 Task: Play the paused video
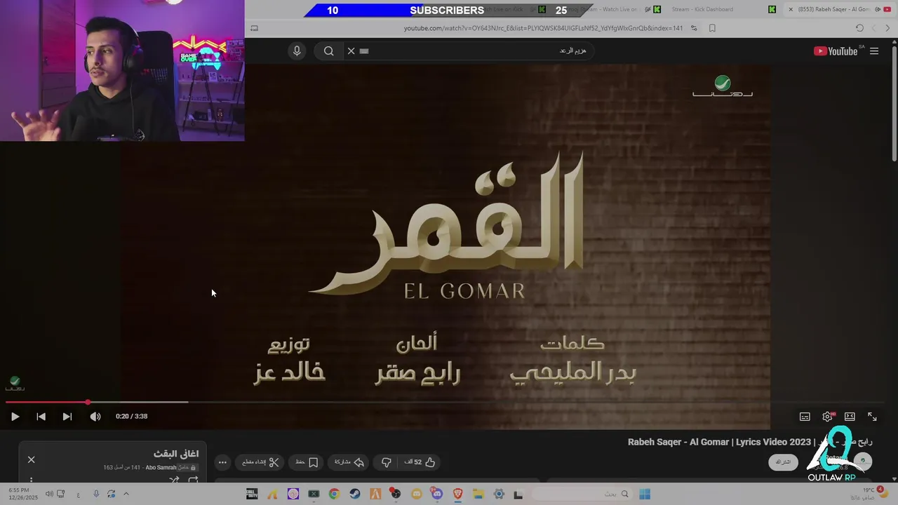click(15, 417)
